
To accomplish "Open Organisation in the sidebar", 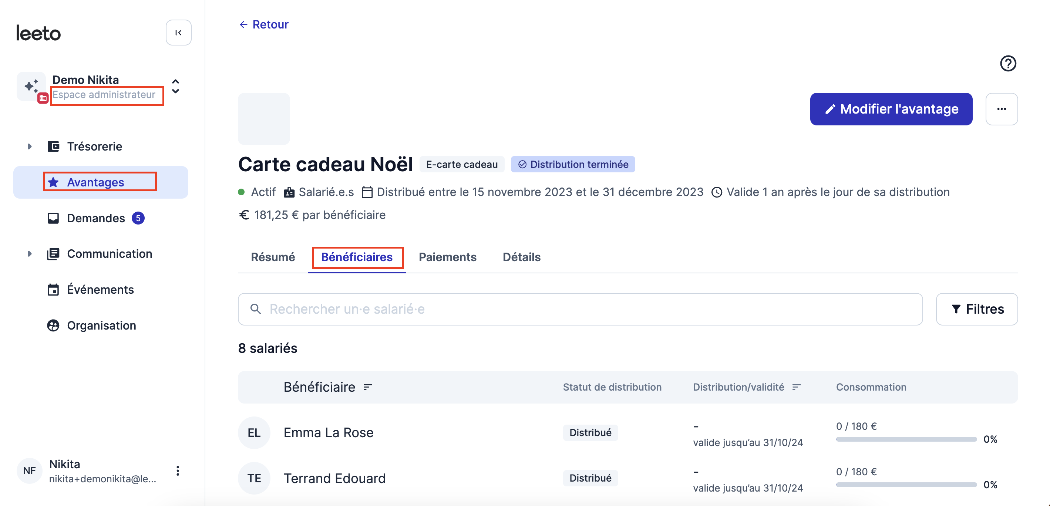I will [101, 325].
